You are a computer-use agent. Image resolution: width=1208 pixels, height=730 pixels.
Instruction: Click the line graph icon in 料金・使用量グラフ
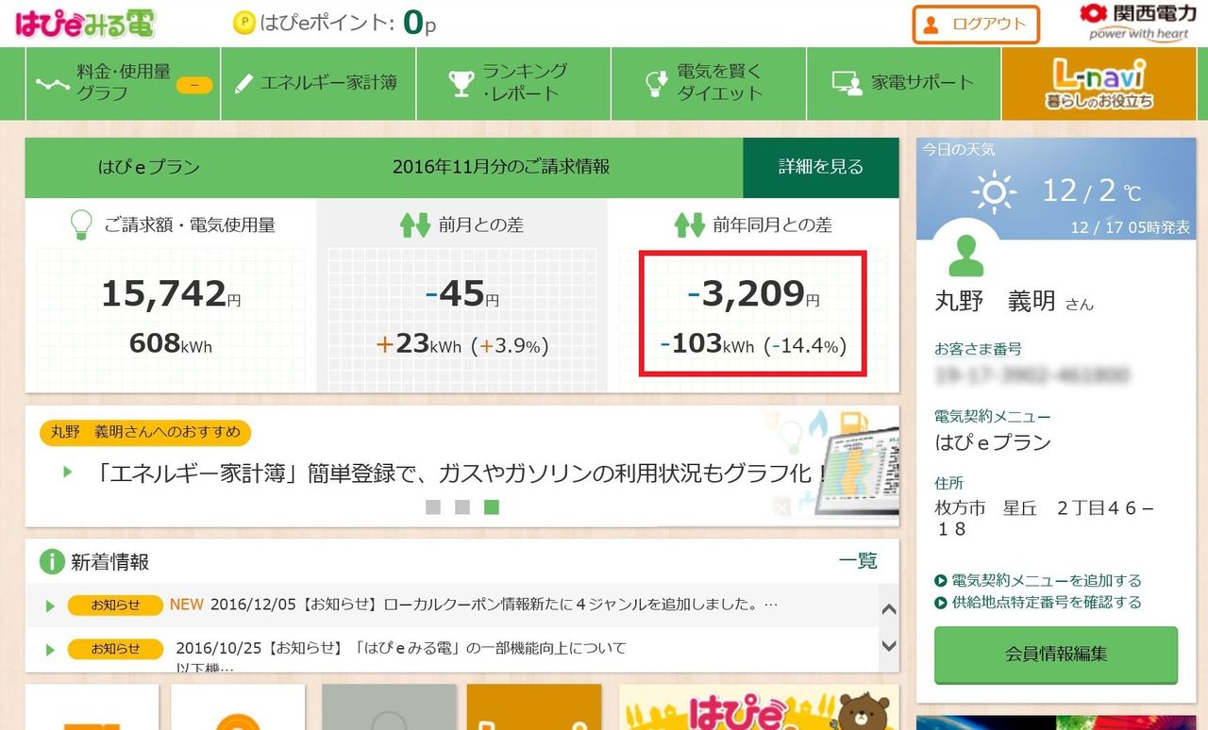coord(53,83)
